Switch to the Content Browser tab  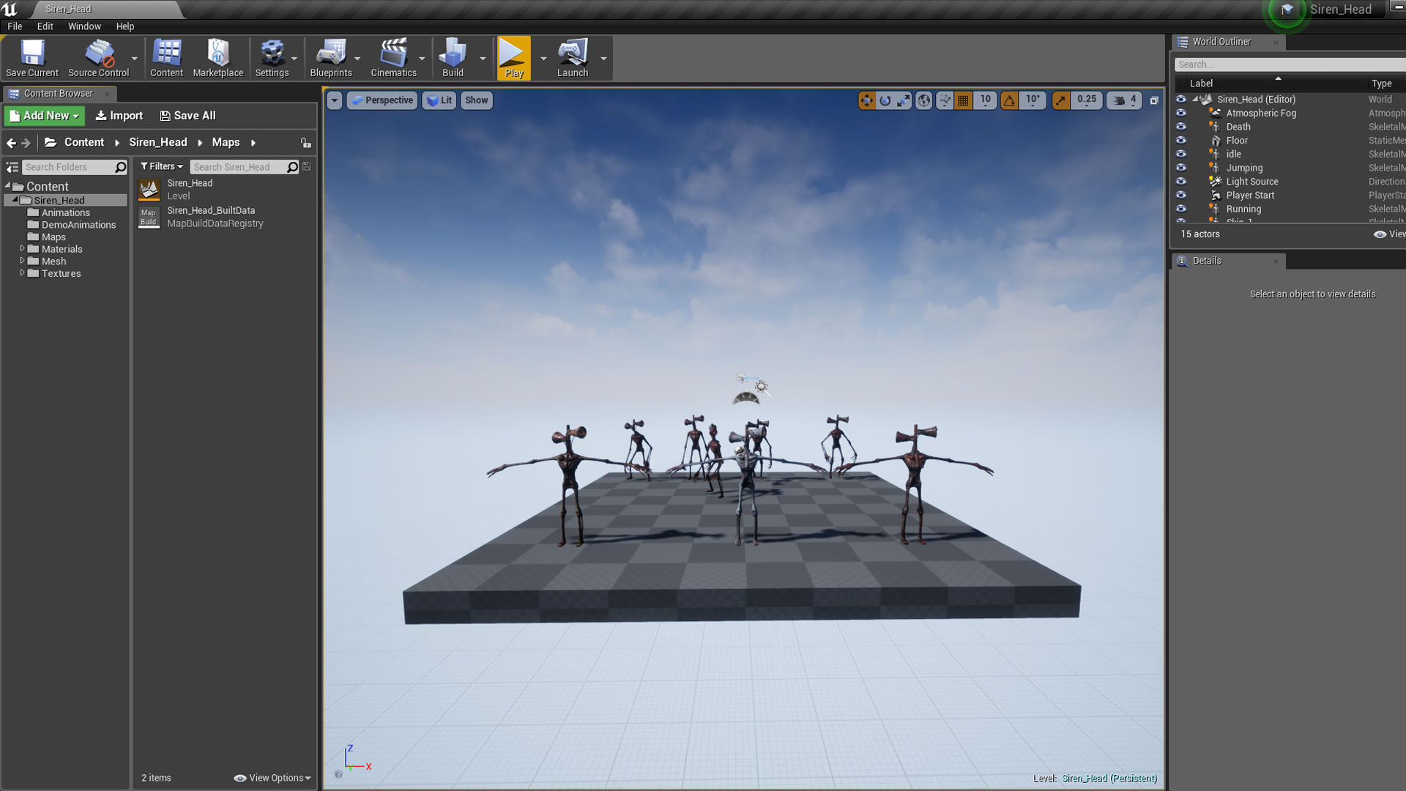click(x=59, y=93)
